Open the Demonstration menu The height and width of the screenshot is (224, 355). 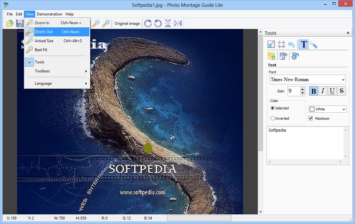49,14
